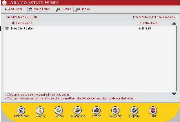
Task: Click the LetterName column header text
Action: (24, 23)
